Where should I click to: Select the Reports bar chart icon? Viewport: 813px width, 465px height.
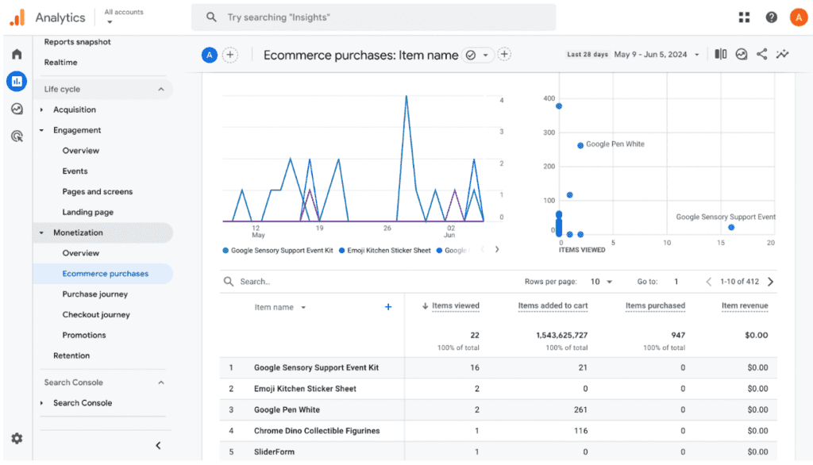pos(17,82)
